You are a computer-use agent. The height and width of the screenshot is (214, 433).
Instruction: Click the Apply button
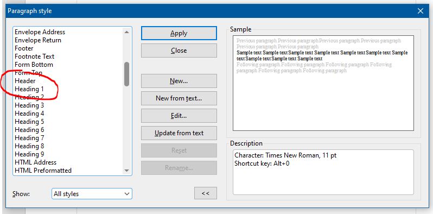tap(179, 33)
